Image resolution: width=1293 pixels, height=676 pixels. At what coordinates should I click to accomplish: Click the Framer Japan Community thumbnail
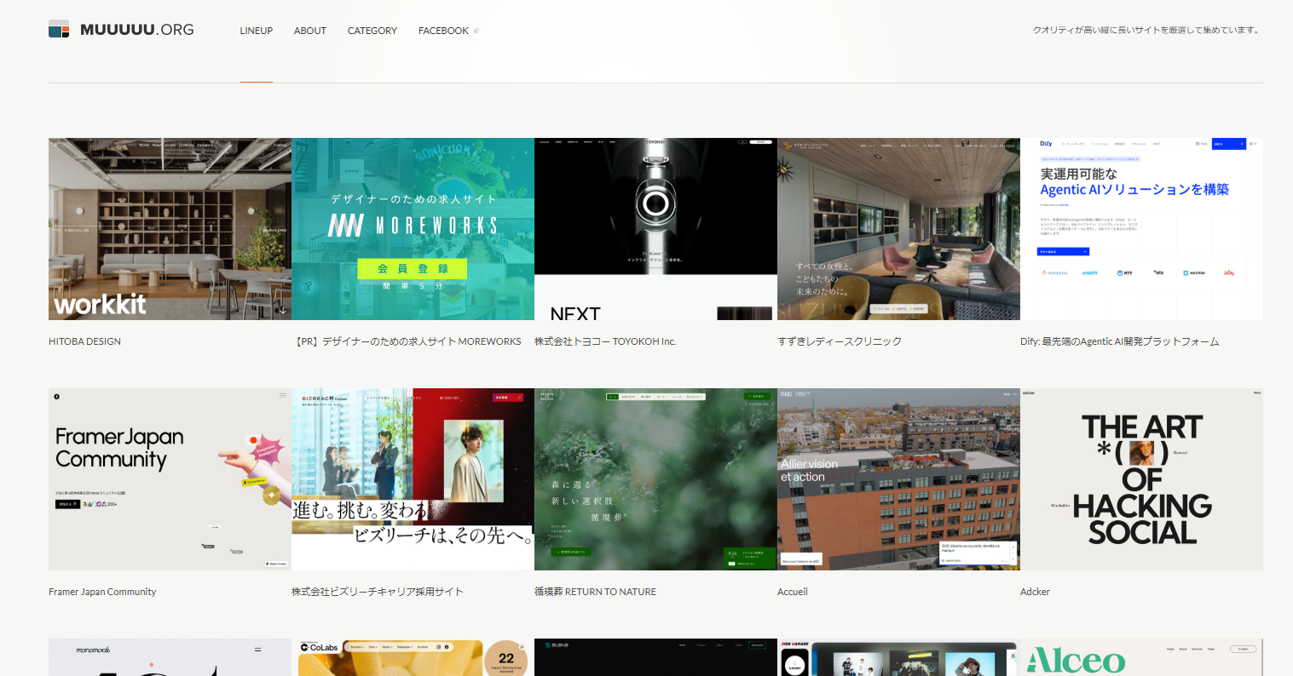[170, 479]
